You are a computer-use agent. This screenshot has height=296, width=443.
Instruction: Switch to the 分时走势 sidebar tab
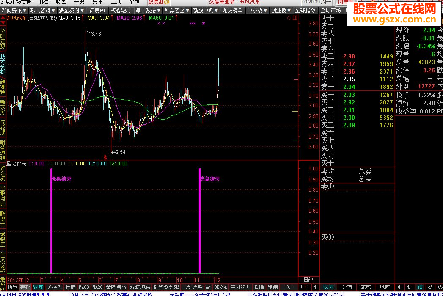pos(3,39)
